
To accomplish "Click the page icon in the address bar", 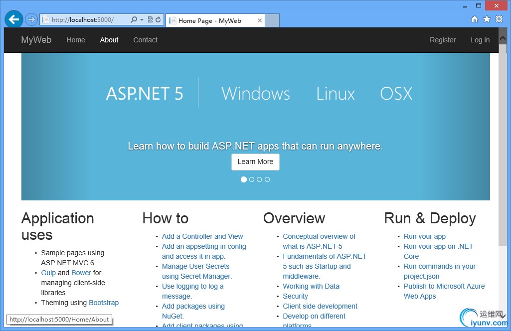I will (x=45, y=19).
